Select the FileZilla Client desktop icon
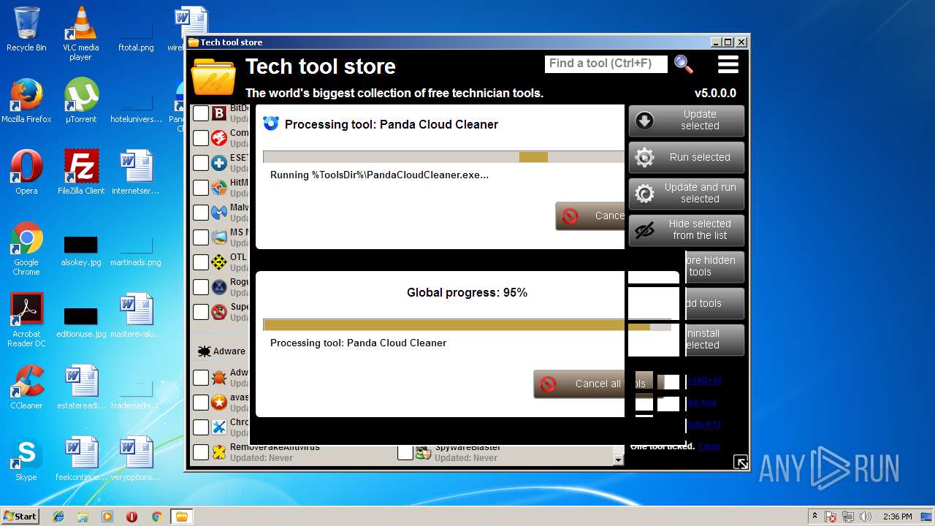Image resolution: width=935 pixels, height=526 pixels. point(81,172)
